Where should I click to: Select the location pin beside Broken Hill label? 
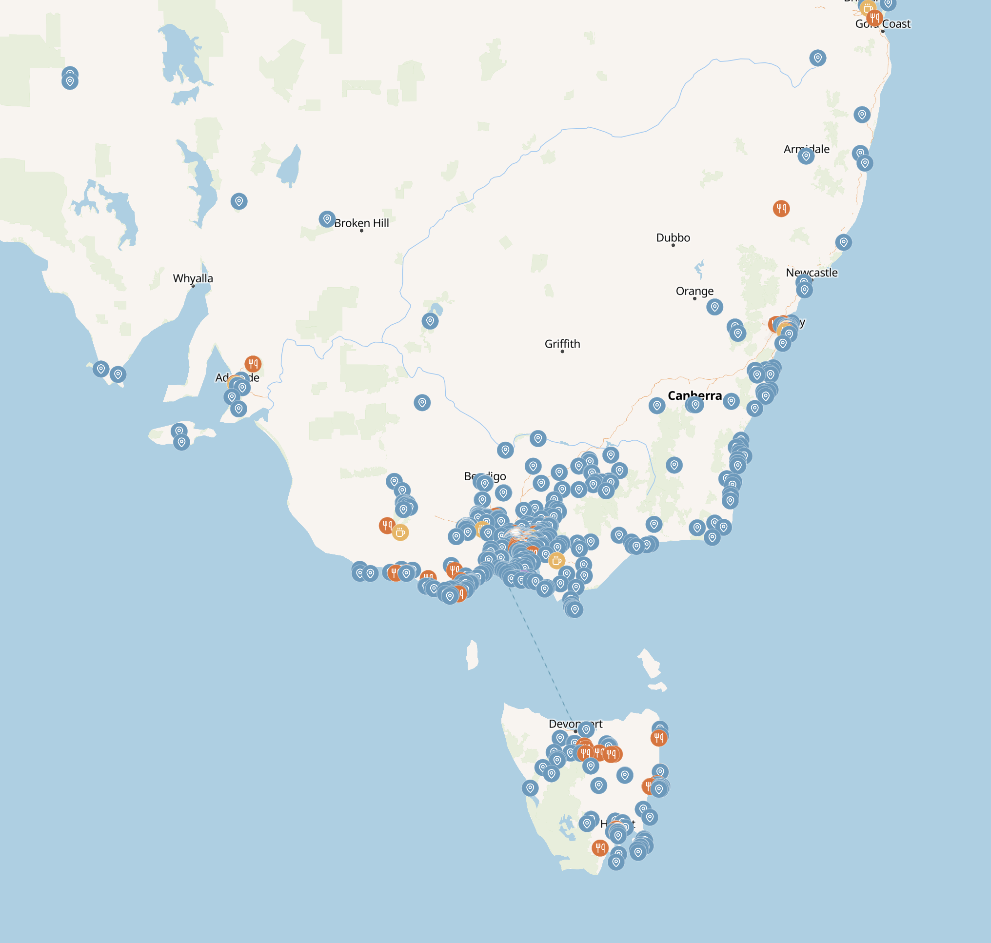pyautogui.click(x=327, y=219)
